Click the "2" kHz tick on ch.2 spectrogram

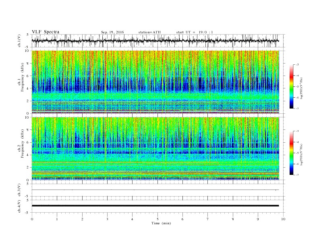(28, 168)
